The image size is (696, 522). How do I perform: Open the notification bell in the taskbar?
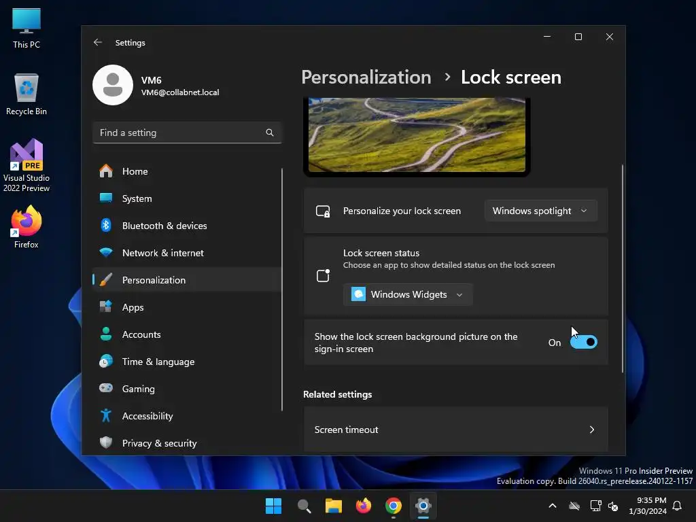click(677, 506)
